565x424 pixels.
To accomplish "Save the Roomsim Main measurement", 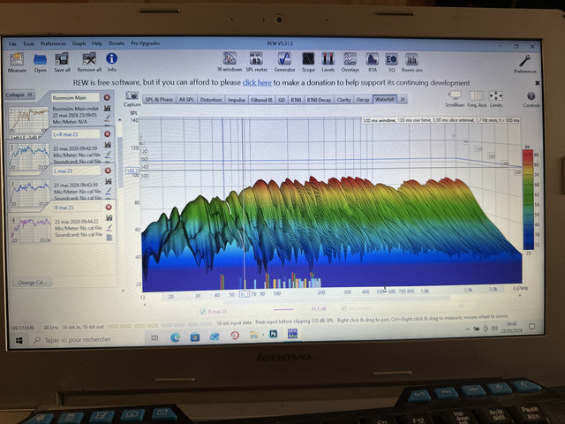I will point(107,108).
